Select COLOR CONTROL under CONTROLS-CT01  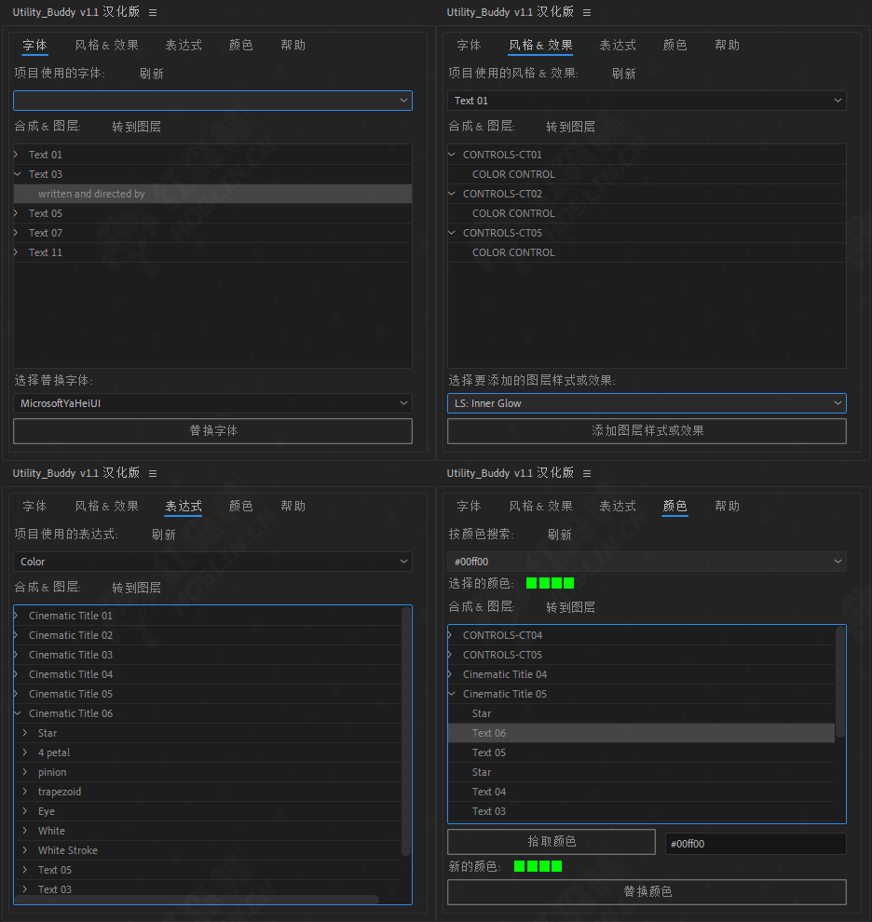(x=647, y=174)
